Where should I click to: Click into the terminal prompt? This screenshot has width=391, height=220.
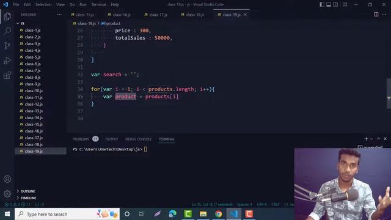[x=145, y=149]
